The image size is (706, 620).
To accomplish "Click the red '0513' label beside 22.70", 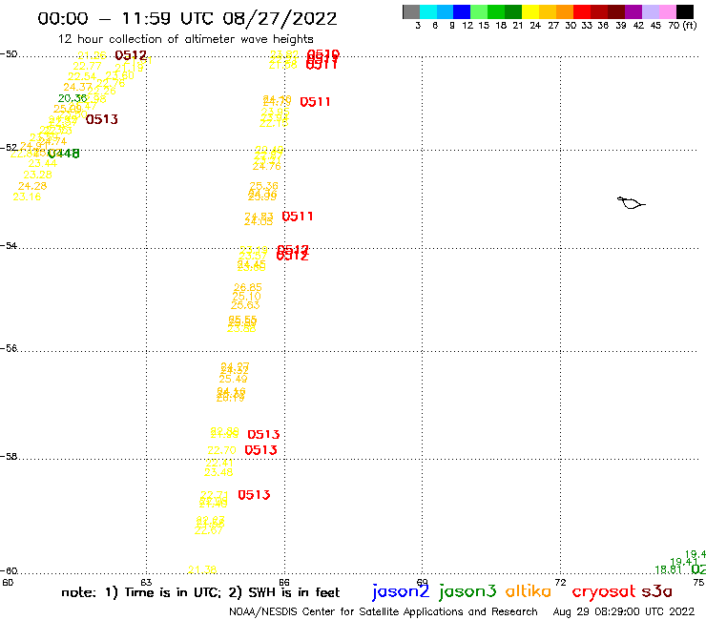I will (260, 450).
